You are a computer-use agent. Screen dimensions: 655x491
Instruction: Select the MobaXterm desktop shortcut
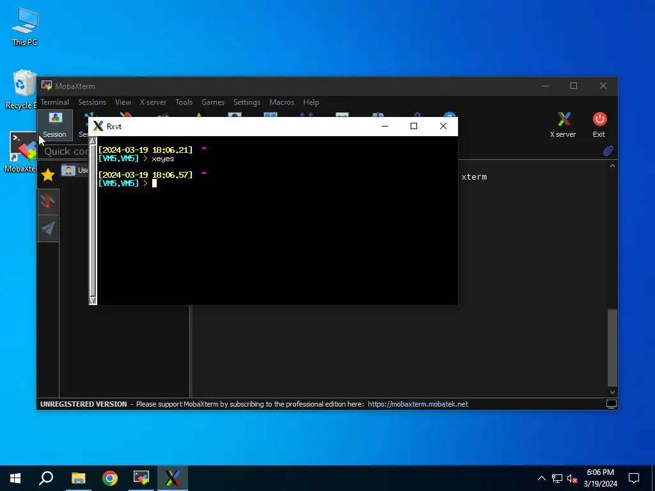click(20, 152)
